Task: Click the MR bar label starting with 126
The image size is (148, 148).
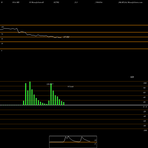Action: [50, 84]
